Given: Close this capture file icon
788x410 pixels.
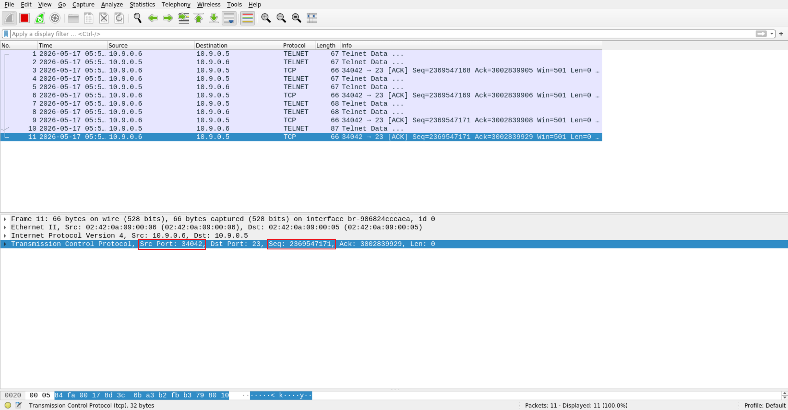Looking at the screenshot, I should coord(104,18).
